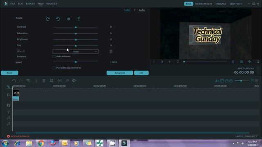This screenshot has width=262, height=147.
Task: Rotate the clip counterclockwise
Action: tap(58, 19)
